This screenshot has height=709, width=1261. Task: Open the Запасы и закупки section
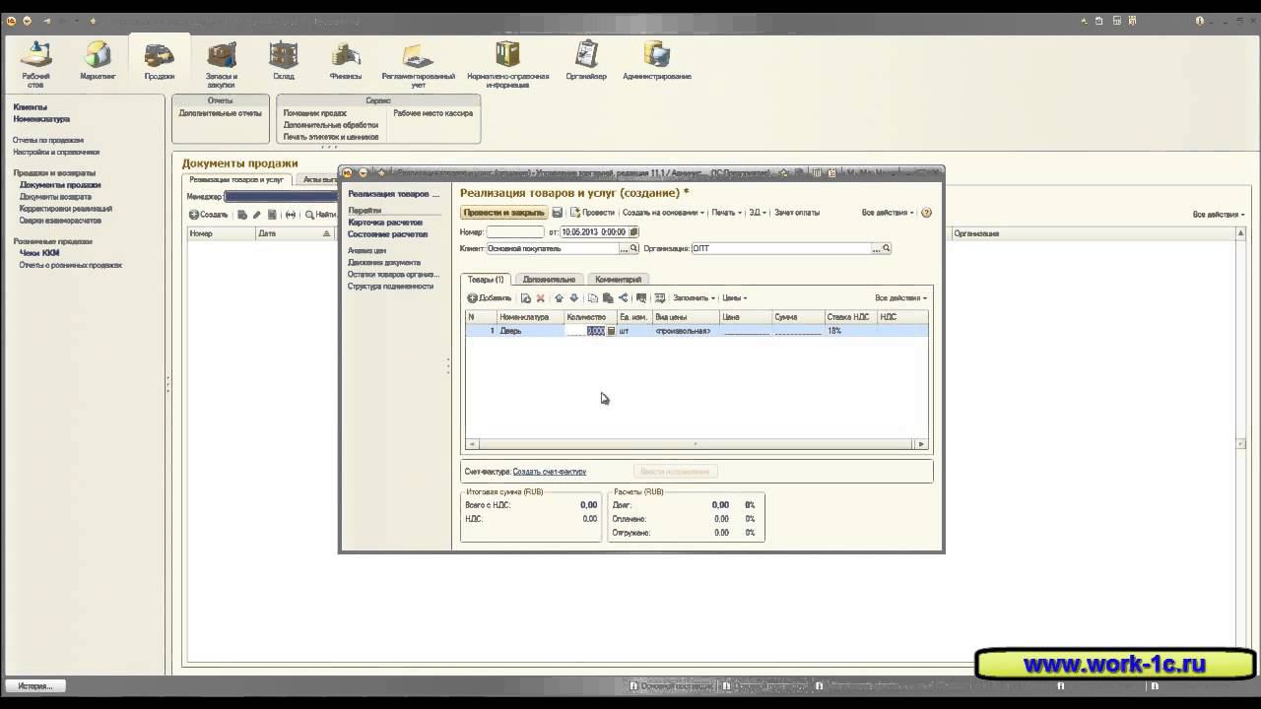[221, 64]
